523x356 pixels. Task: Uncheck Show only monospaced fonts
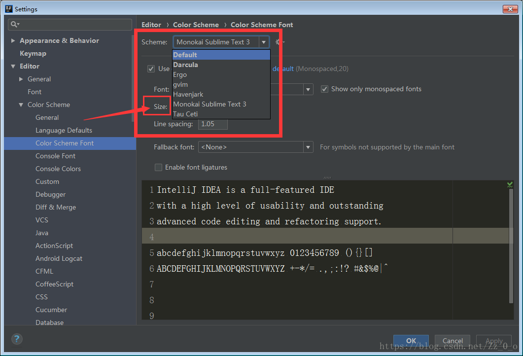pos(324,89)
